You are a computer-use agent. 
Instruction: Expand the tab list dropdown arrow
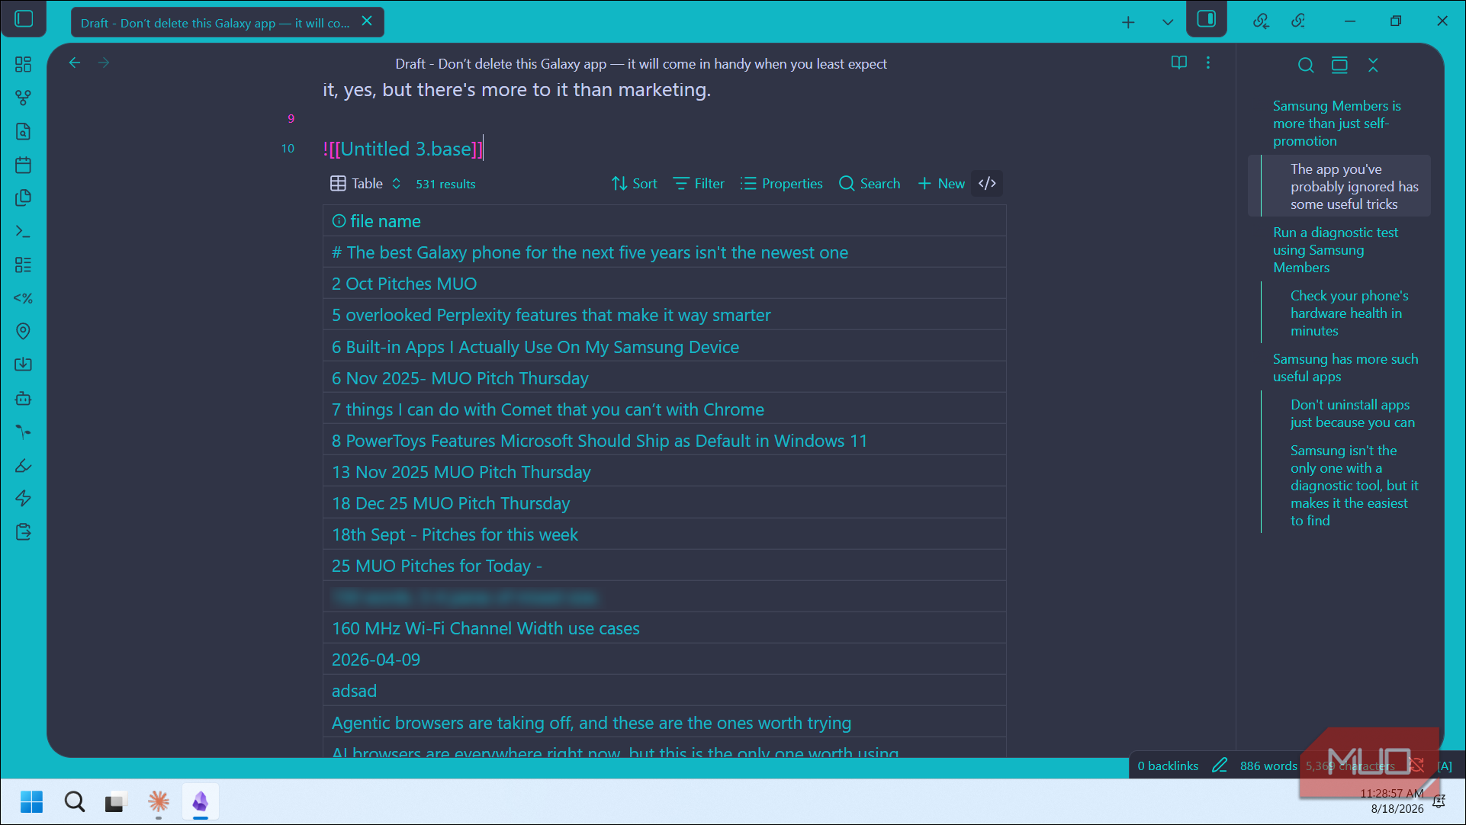[1167, 22]
